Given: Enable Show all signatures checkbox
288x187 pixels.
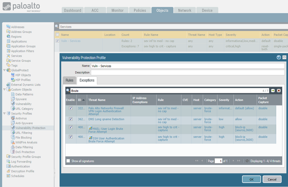Looking at the screenshot, I should [x=68, y=161].
